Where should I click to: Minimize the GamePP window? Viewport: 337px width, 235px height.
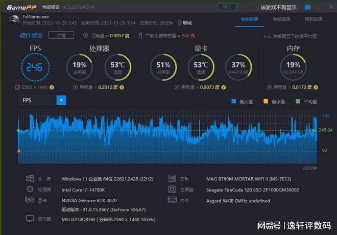point(320,8)
